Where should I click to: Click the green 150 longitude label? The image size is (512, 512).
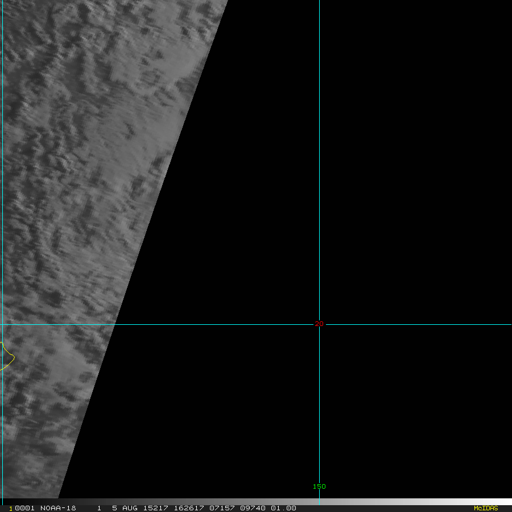[x=319, y=486]
